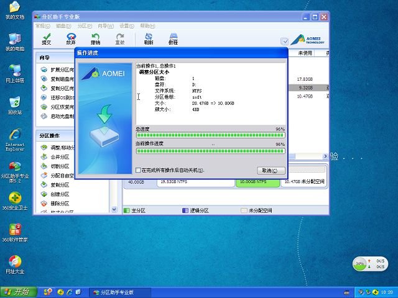Viewport: 398px width, 298px height.
Task: Click the taskbar clock showing 10:20
Action: pyautogui.click(x=387, y=292)
